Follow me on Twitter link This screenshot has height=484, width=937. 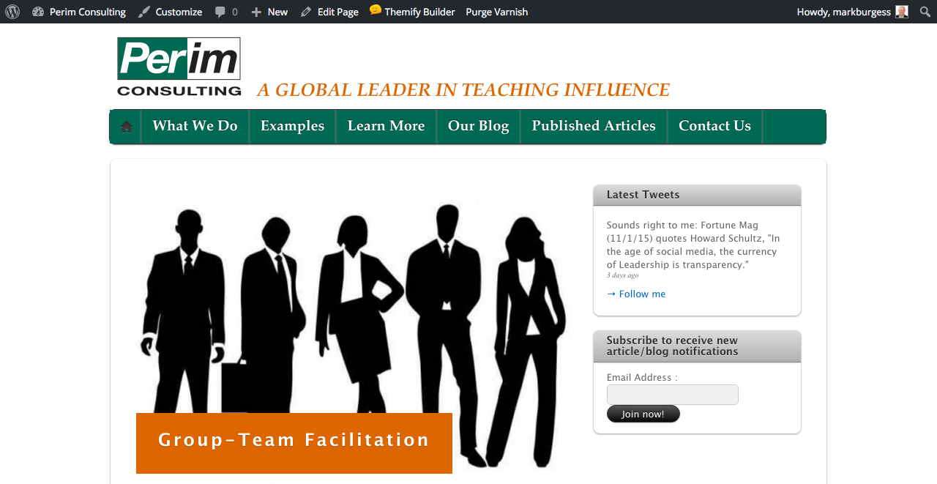click(636, 294)
